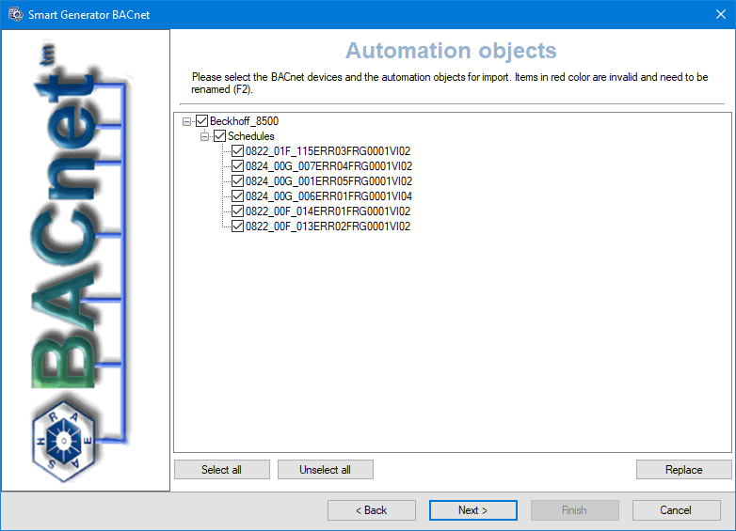The height and width of the screenshot is (531, 736).
Task: Cancel the import wizard
Action: 676,510
